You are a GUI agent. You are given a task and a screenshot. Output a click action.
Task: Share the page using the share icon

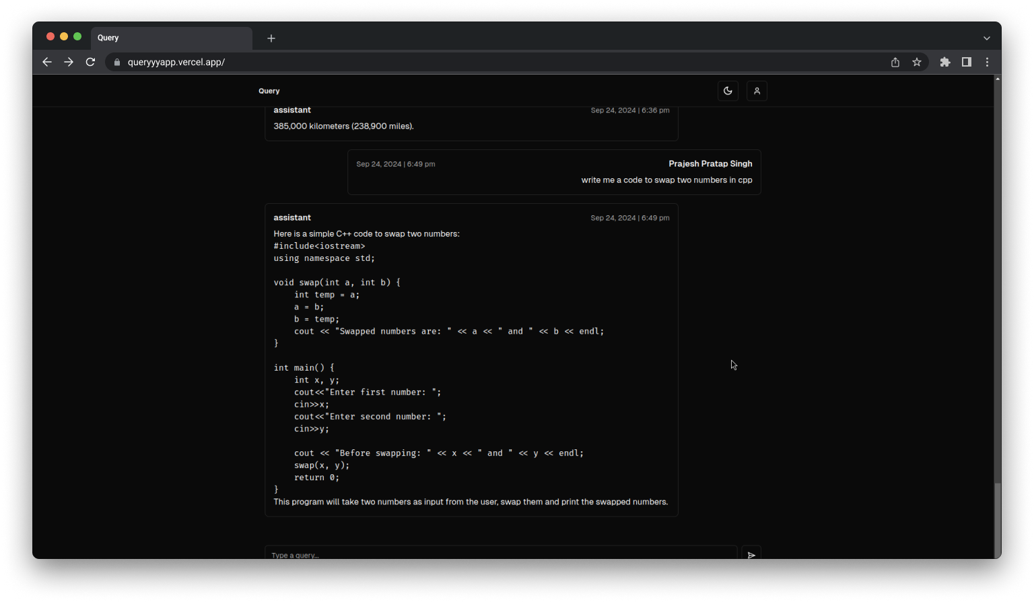tap(895, 62)
